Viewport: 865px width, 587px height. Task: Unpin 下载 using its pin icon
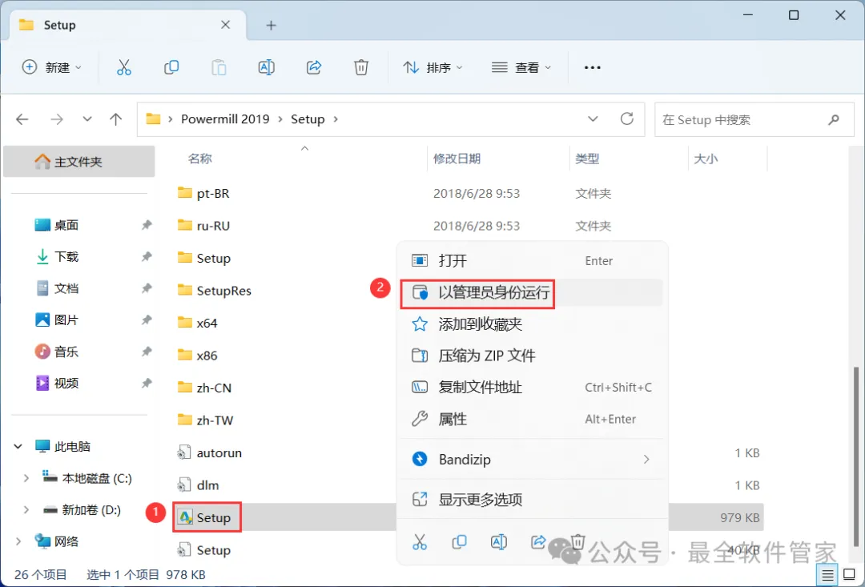pos(147,256)
